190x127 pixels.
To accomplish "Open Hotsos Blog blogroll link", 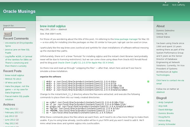I will 164,121.
